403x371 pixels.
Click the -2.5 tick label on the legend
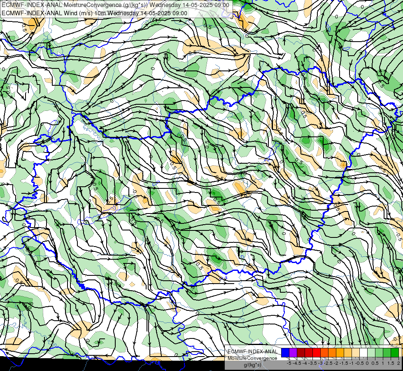[328, 363]
